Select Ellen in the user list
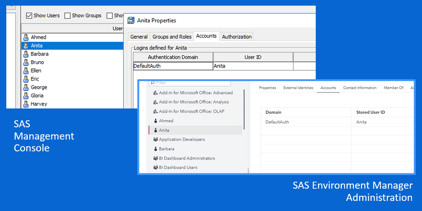The image size is (422, 211). (36, 71)
